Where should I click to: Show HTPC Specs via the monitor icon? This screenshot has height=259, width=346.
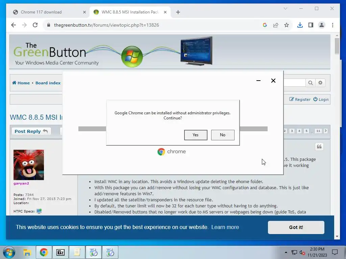click(39, 211)
